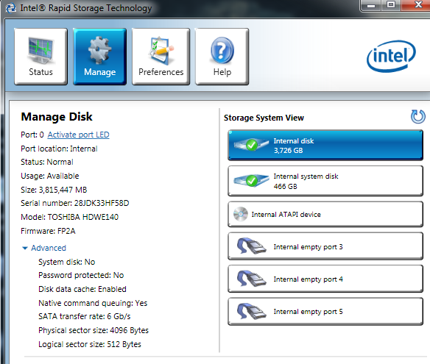Click the Manage Disk heading

[x=57, y=117]
